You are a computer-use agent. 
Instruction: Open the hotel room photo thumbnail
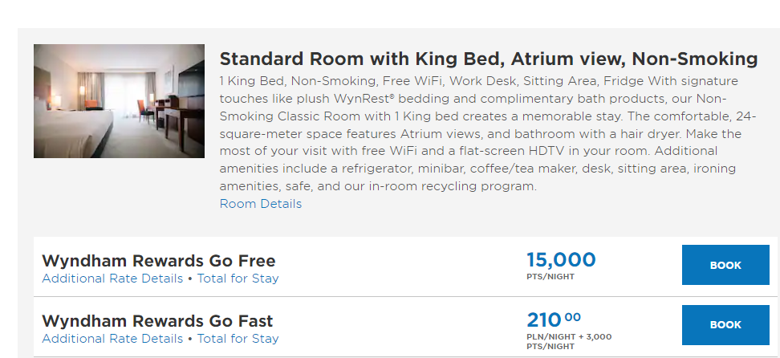(x=119, y=101)
